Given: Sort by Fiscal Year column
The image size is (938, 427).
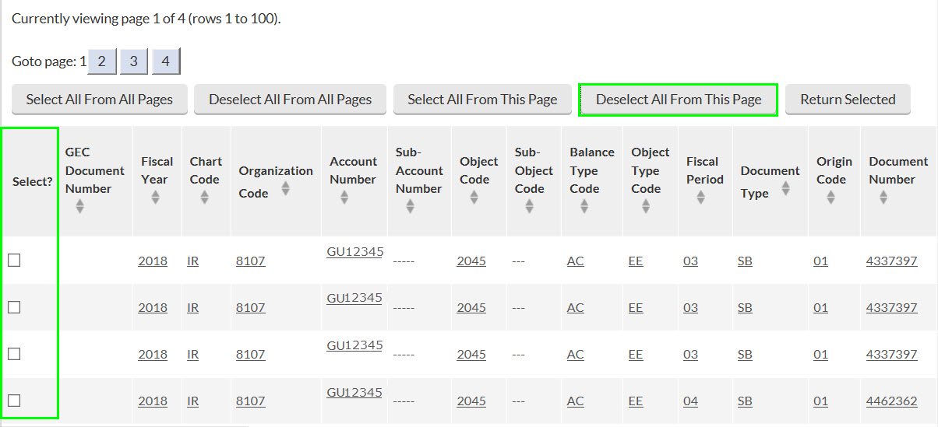Looking at the screenshot, I should coord(156,197).
